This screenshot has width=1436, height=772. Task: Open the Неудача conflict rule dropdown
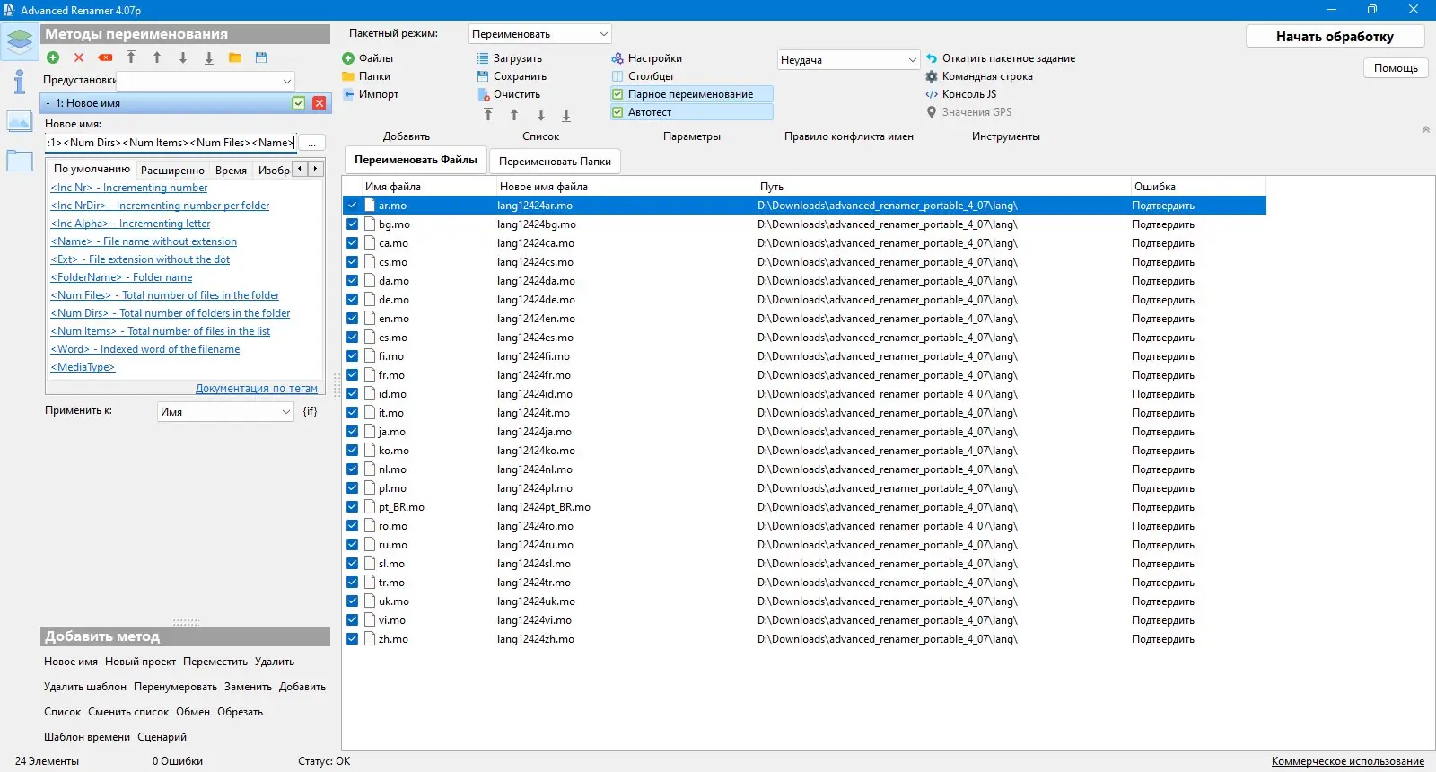click(x=849, y=60)
